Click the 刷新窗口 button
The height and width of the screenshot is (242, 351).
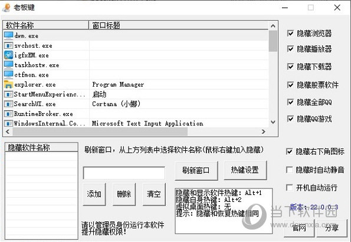pyautogui.click(x=196, y=171)
